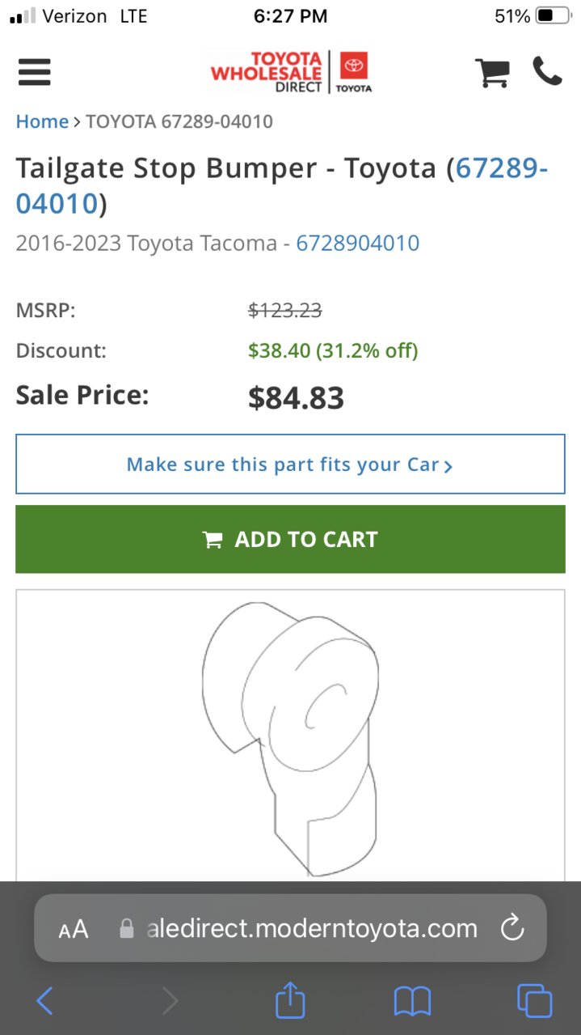Go to Home breadcrumb link
Screen dimensions: 581x1035
(x=42, y=121)
